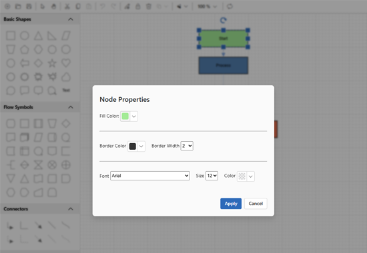Open the font Color dropdown arrow
Viewport: 367px width, 253px height.
(x=250, y=176)
